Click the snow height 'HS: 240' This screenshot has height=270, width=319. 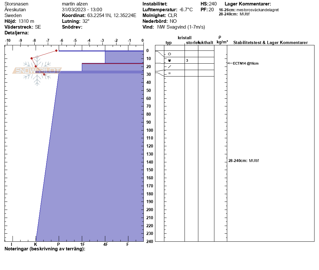pos(209,4)
